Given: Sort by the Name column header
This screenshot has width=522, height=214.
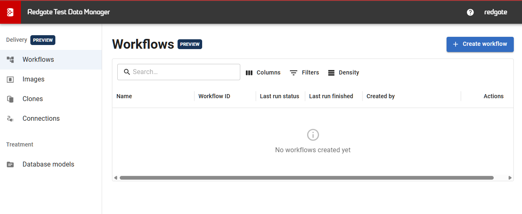Looking at the screenshot, I should (124, 96).
